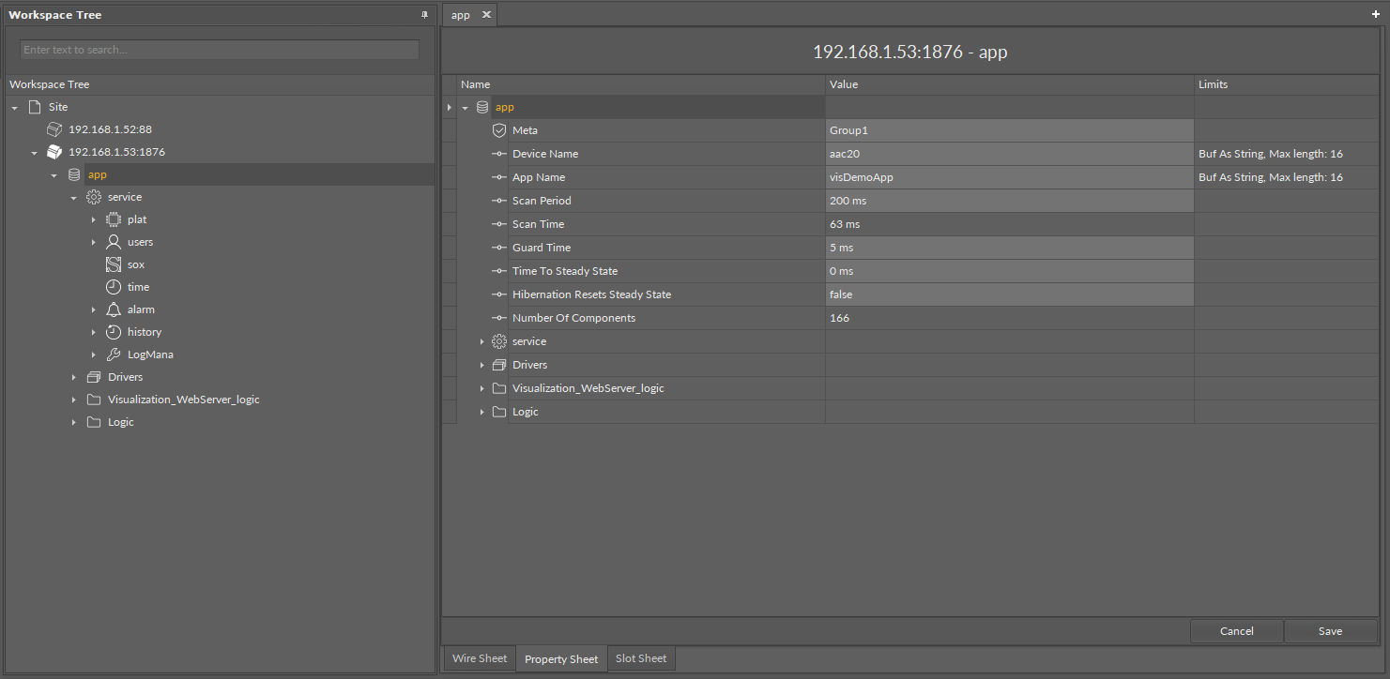The height and width of the screenshot is (679, 1390).
Task: Click the service gear icon in Workspace Tree
Action: (94, 197)
